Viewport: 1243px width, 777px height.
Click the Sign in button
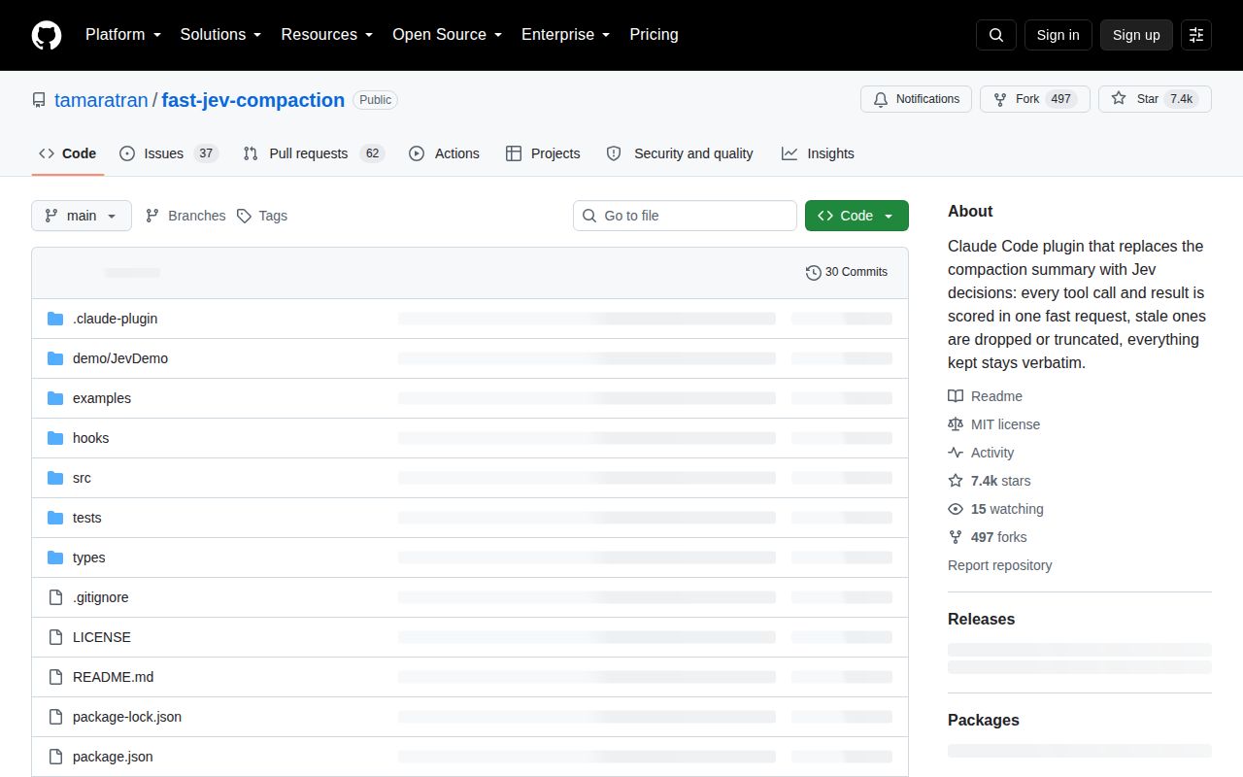[x=1058, y=35]
